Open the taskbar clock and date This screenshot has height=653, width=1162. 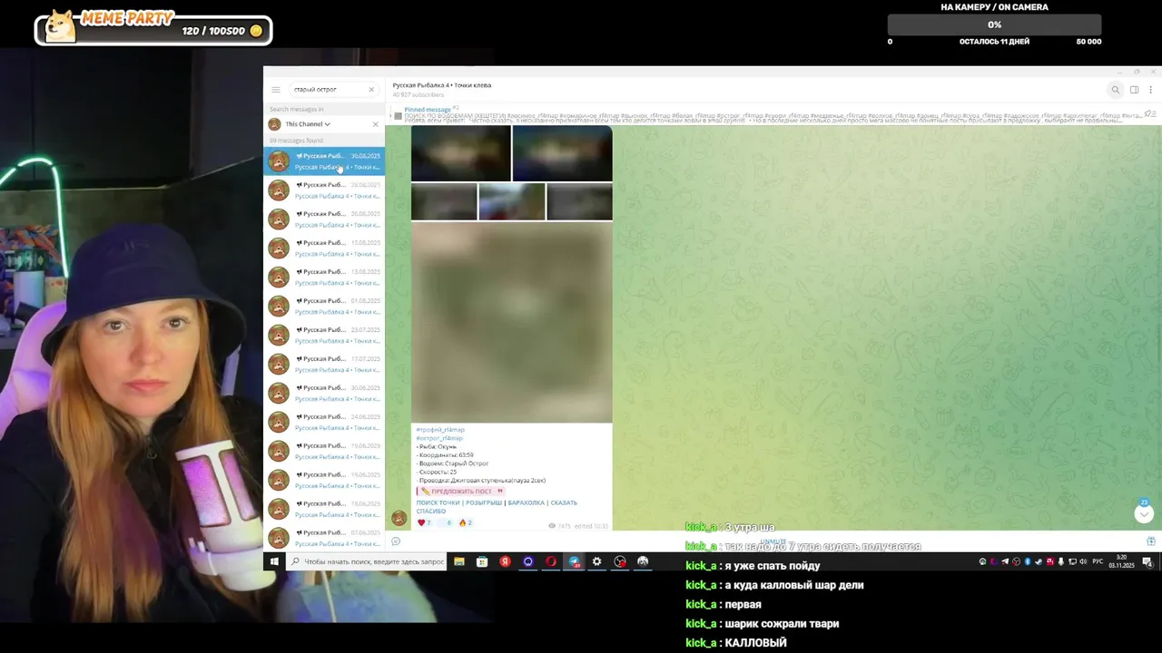[1121, 561]
